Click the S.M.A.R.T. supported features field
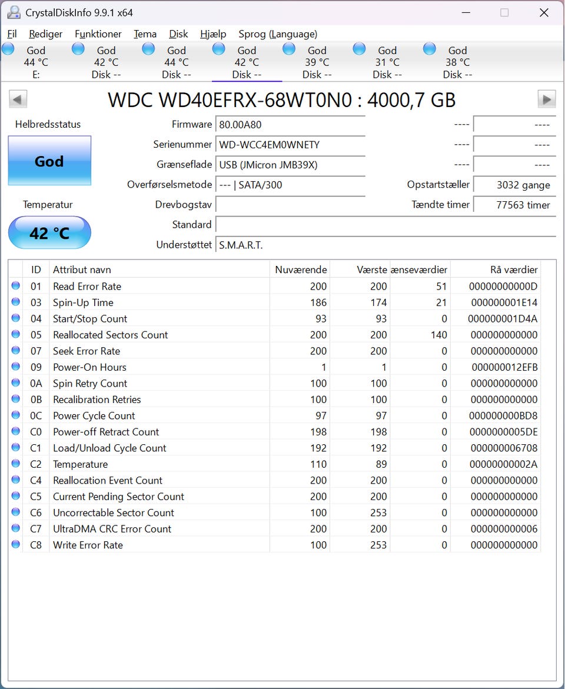This screenshot has width=565, height=689. (x=385, y=245)
